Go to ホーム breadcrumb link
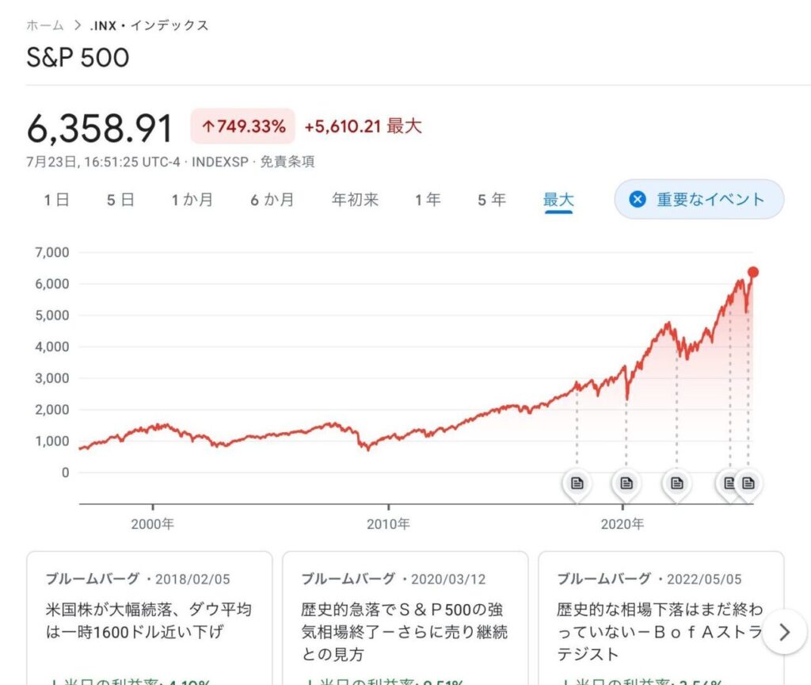The width and height of the screenshot is (811, 685). (45, 25)
